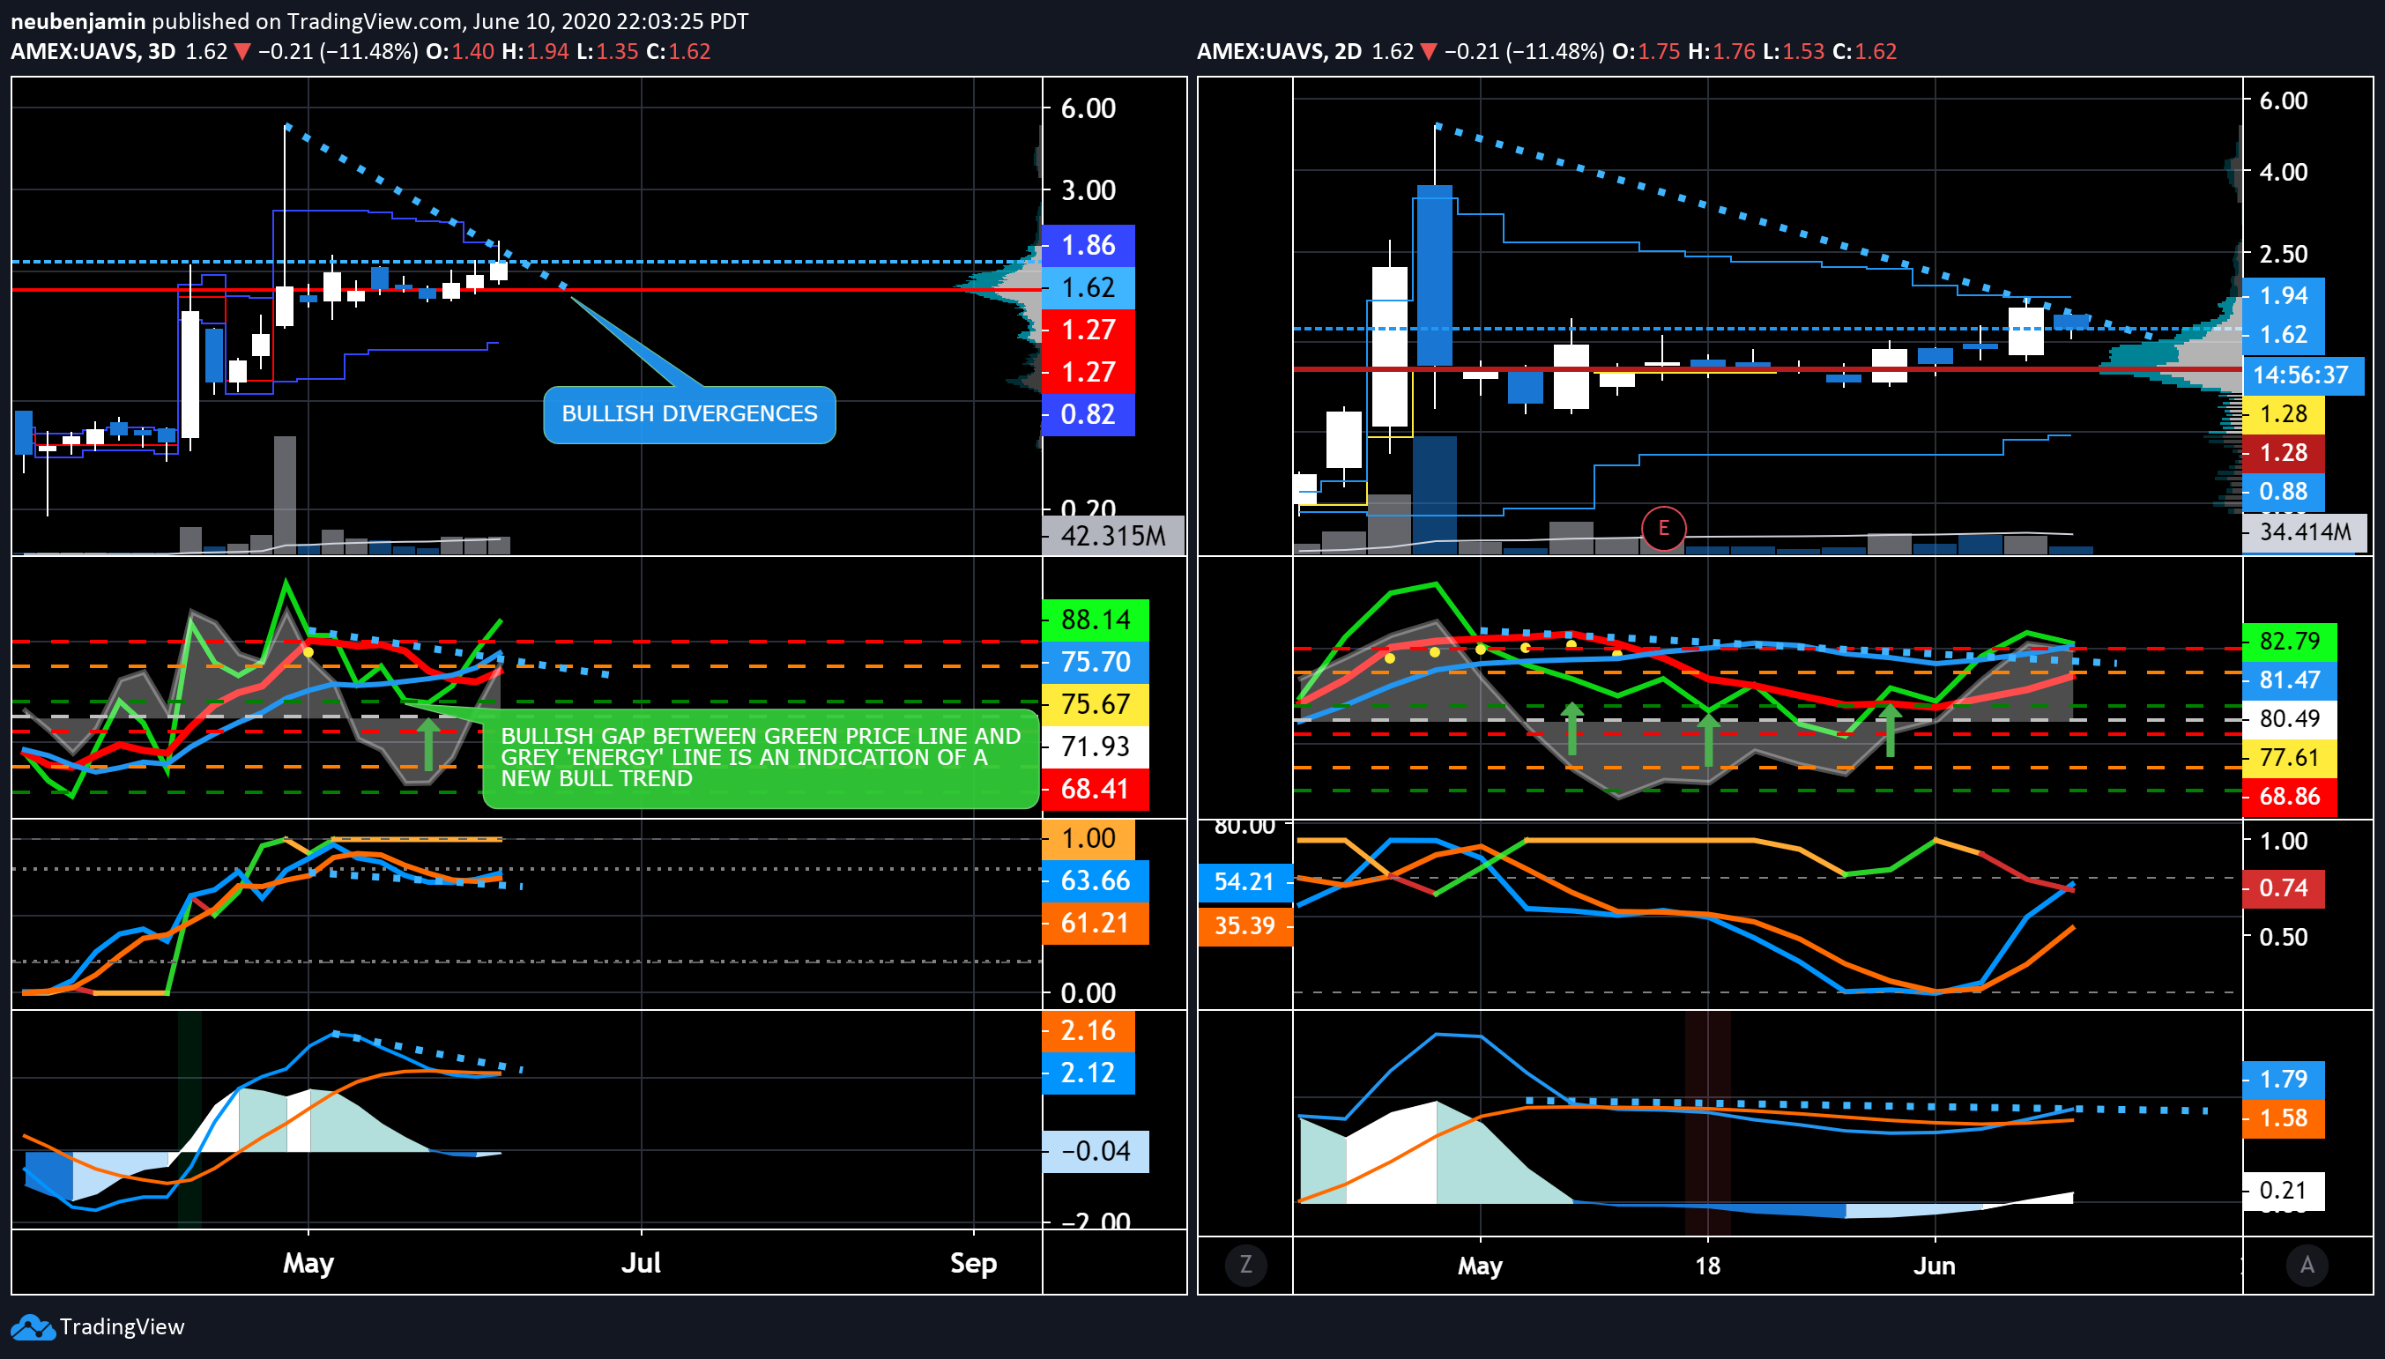Click the 82.79 green indicator label
Screen dimensions: 2385x1359
pyautogui.click(x=2290, y=642)
